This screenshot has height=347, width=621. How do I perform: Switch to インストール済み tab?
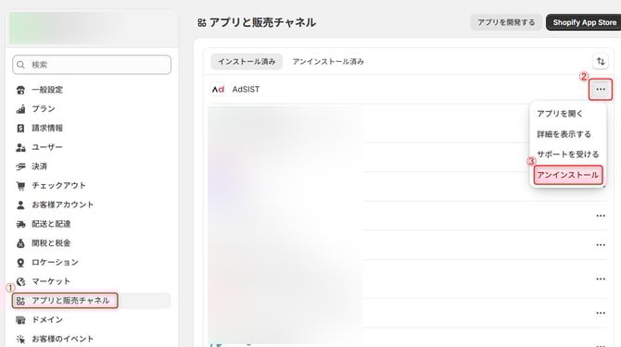[x=247, y=62]
